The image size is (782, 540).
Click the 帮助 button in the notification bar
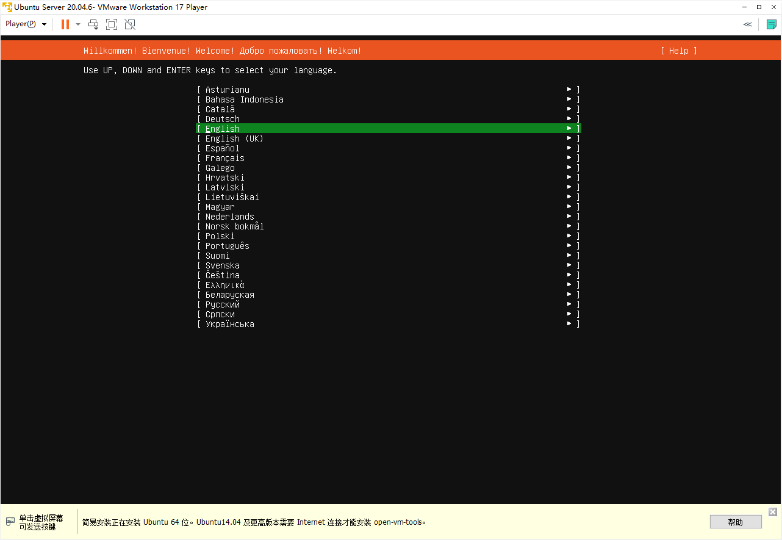tap(736, 522)
